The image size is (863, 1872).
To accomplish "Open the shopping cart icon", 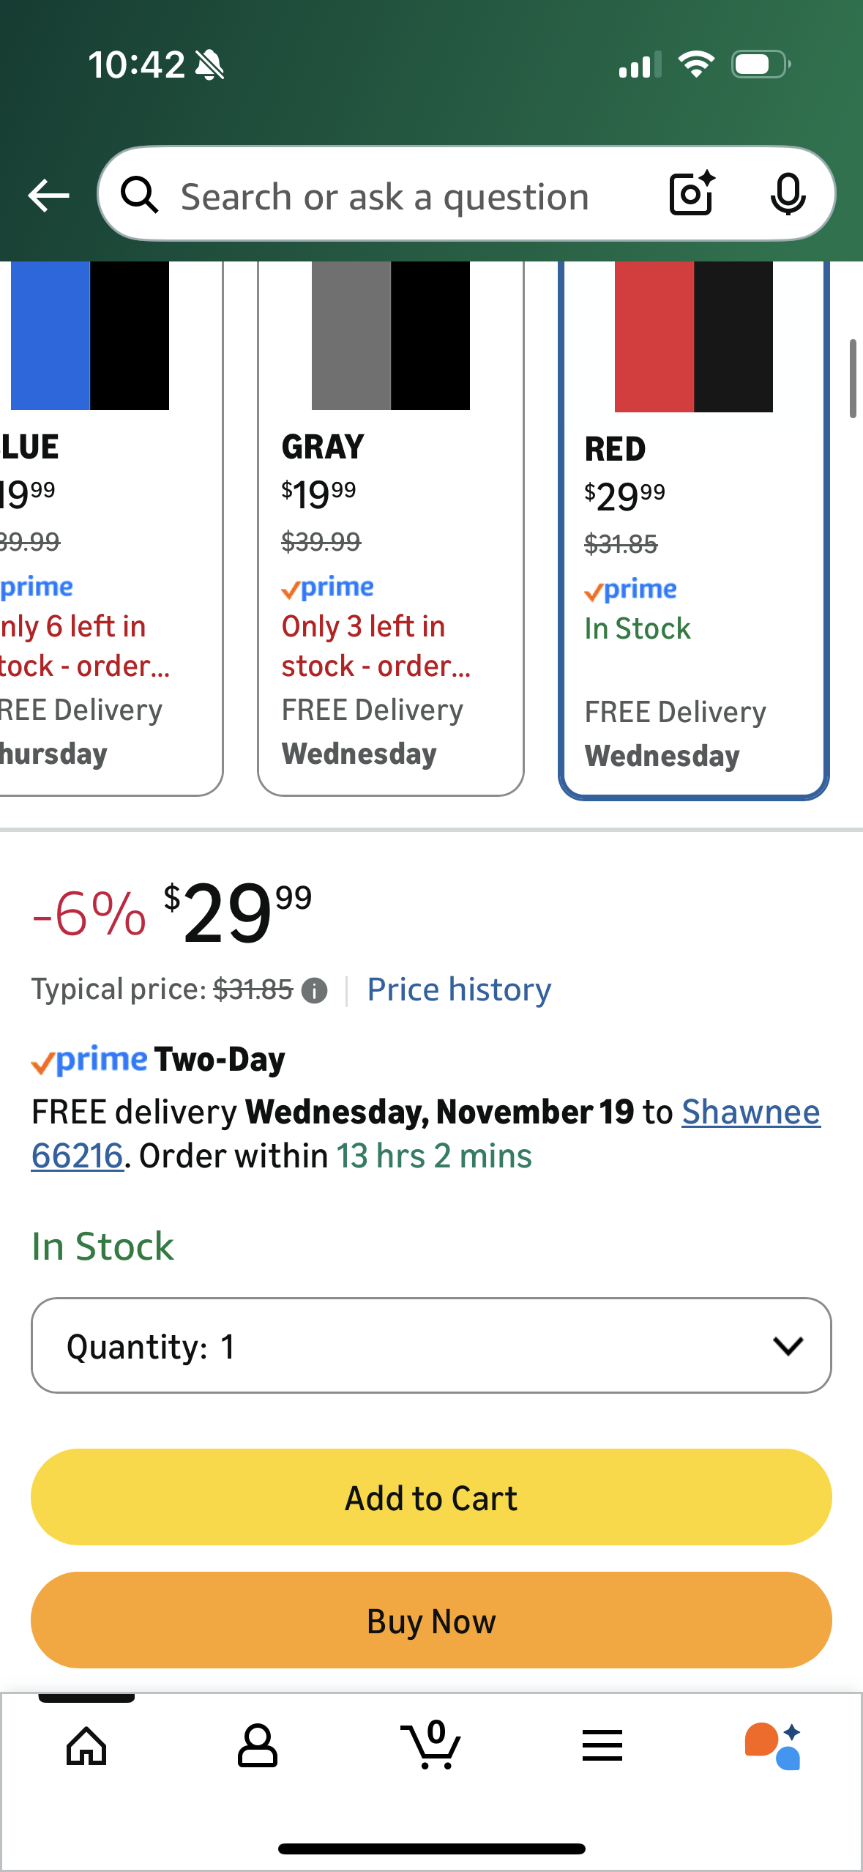I will point(430,1746).
